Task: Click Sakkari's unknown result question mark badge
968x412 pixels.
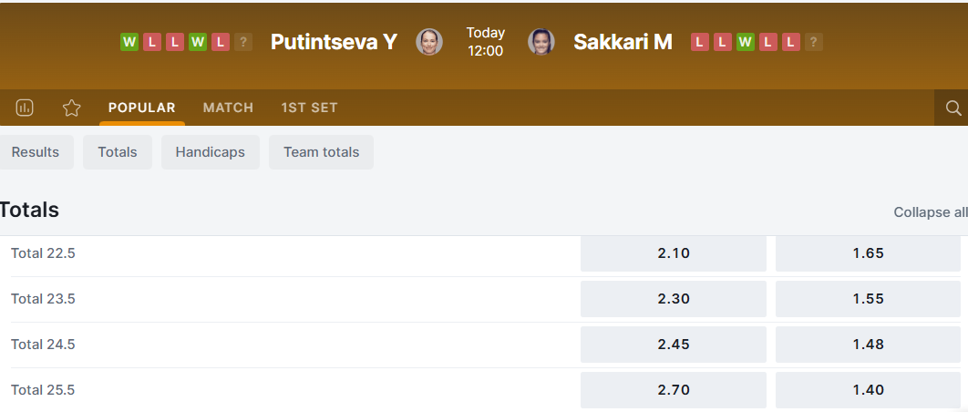Action: point(814,42)
